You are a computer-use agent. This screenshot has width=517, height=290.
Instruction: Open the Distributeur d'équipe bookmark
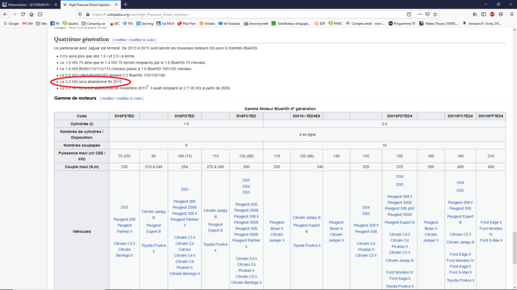point(291,24)
